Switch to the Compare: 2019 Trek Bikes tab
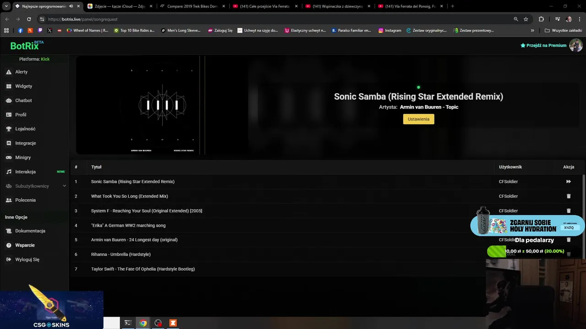 tap(192, 6)
